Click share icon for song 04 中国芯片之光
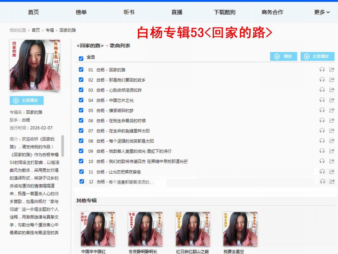This screenshot has width=338, height=254. pyautogui.click(x=332, y=100)
